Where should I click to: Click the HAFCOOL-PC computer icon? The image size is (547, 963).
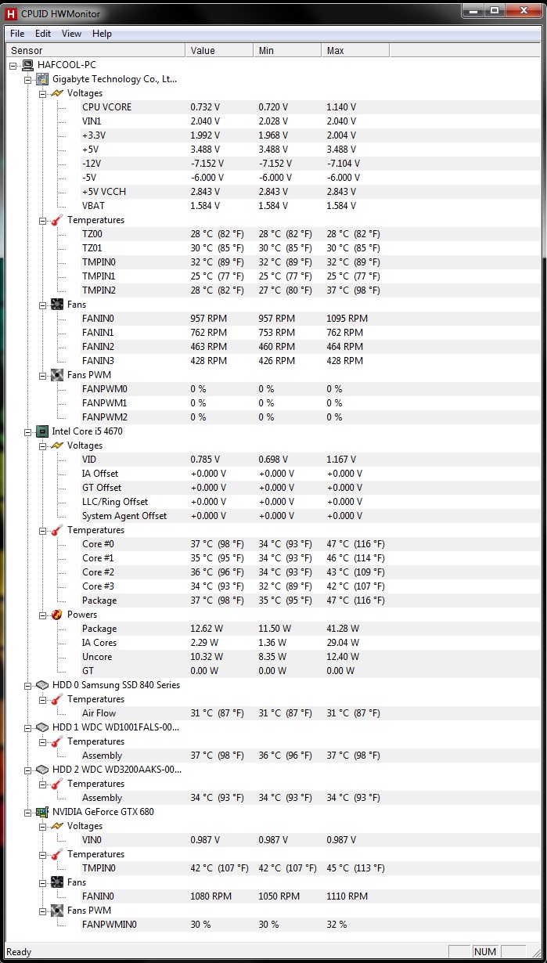[28, 65]
